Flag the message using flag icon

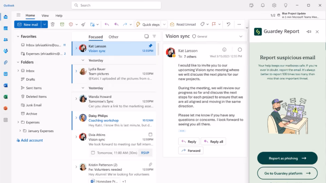pyautogui.click(x=214, y=24)
